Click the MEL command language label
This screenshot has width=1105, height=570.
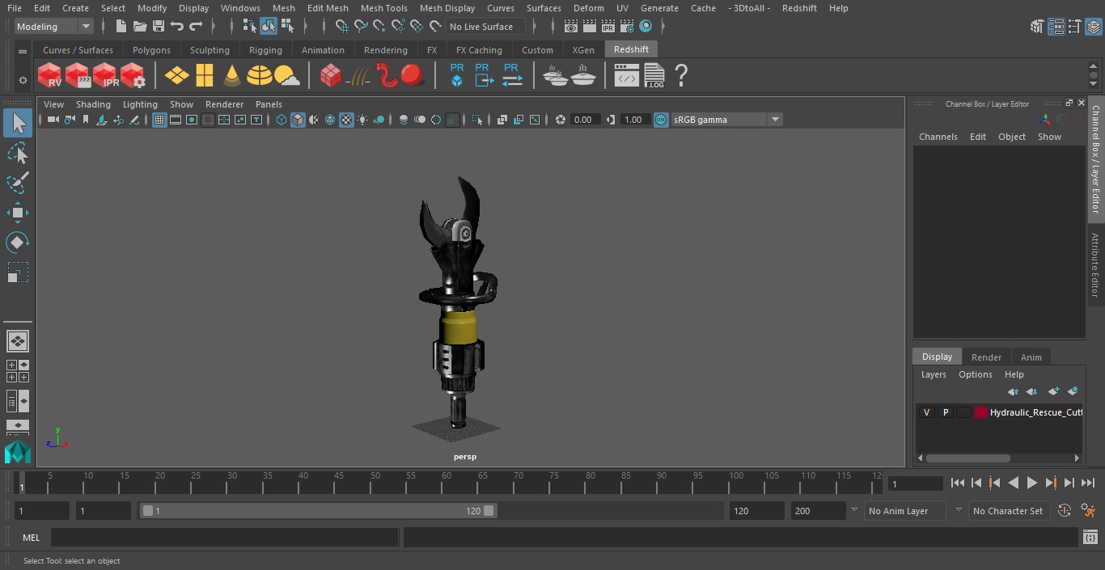coord(31,538)
